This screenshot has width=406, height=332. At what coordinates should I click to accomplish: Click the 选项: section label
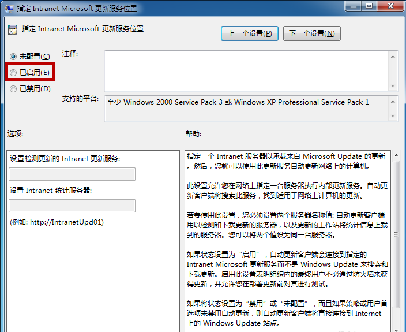tap(15, 134)
